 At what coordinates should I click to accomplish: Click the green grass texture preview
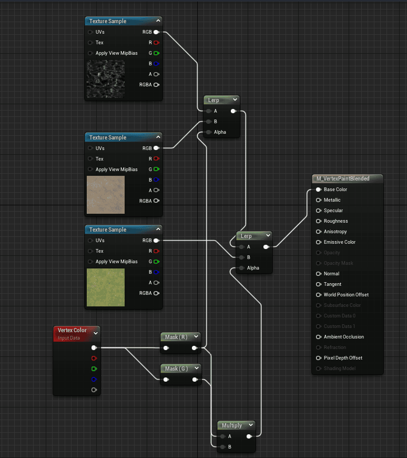coord(106,287)
